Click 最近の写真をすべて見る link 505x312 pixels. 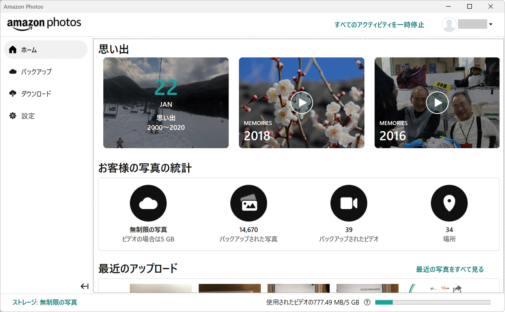450,270
